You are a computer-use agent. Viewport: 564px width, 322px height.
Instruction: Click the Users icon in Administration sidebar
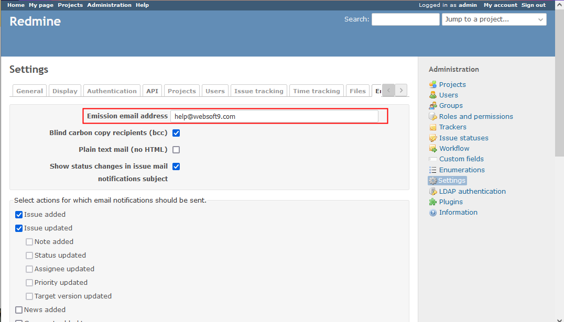pos(433,95)
